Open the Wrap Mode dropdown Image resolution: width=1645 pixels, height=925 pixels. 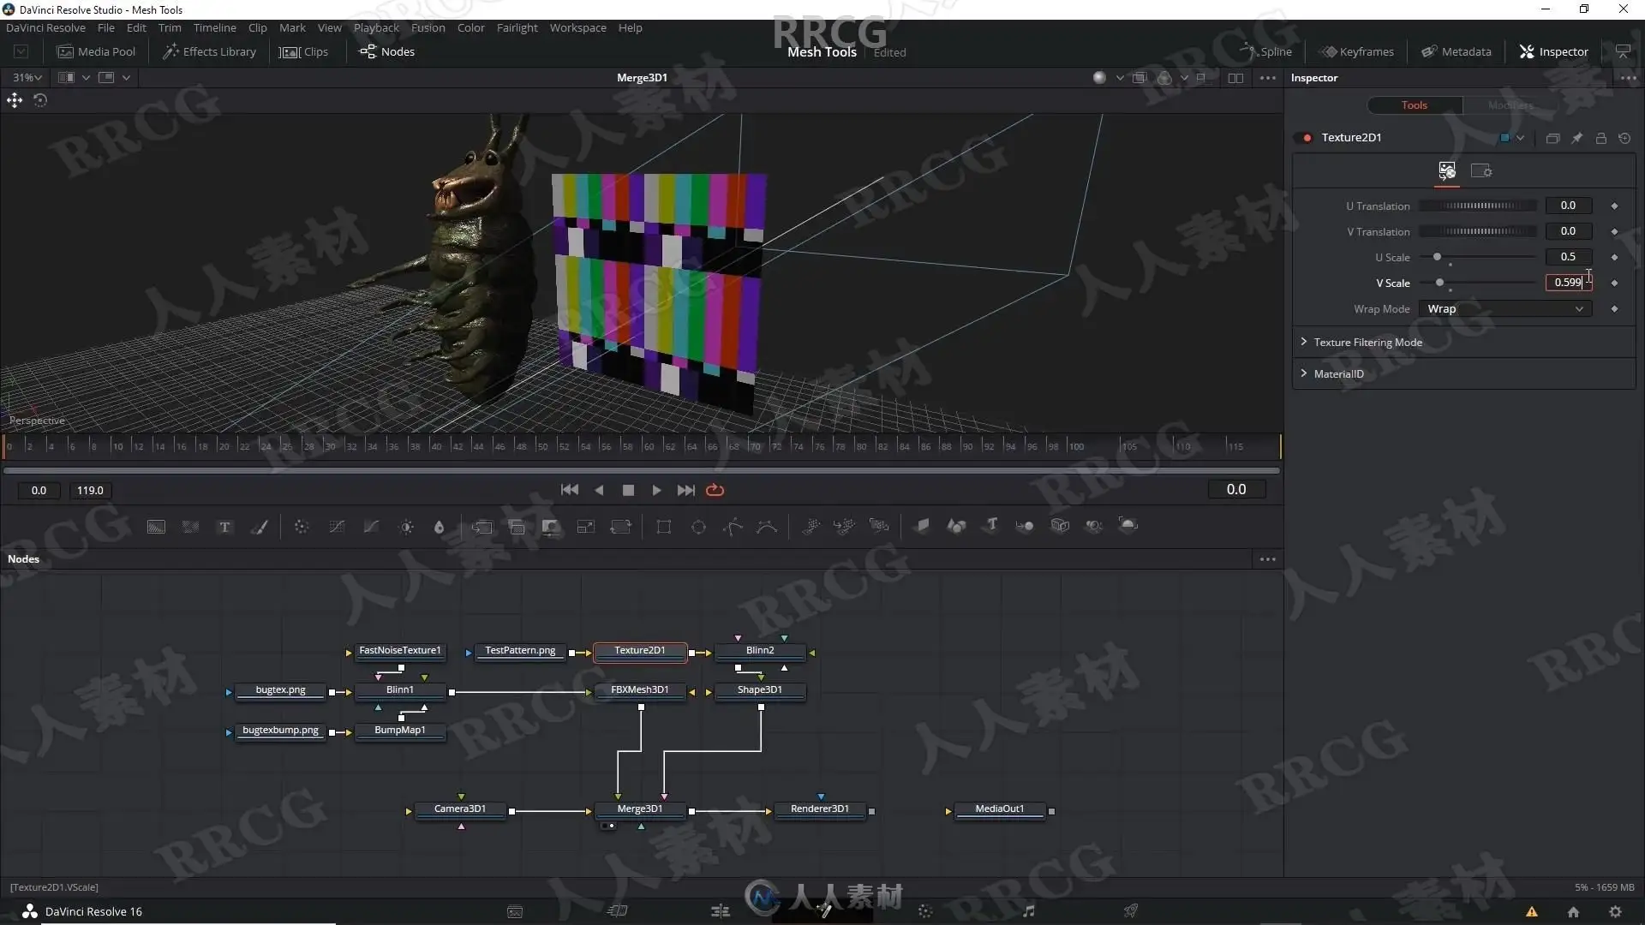[x=1504, y=308]
